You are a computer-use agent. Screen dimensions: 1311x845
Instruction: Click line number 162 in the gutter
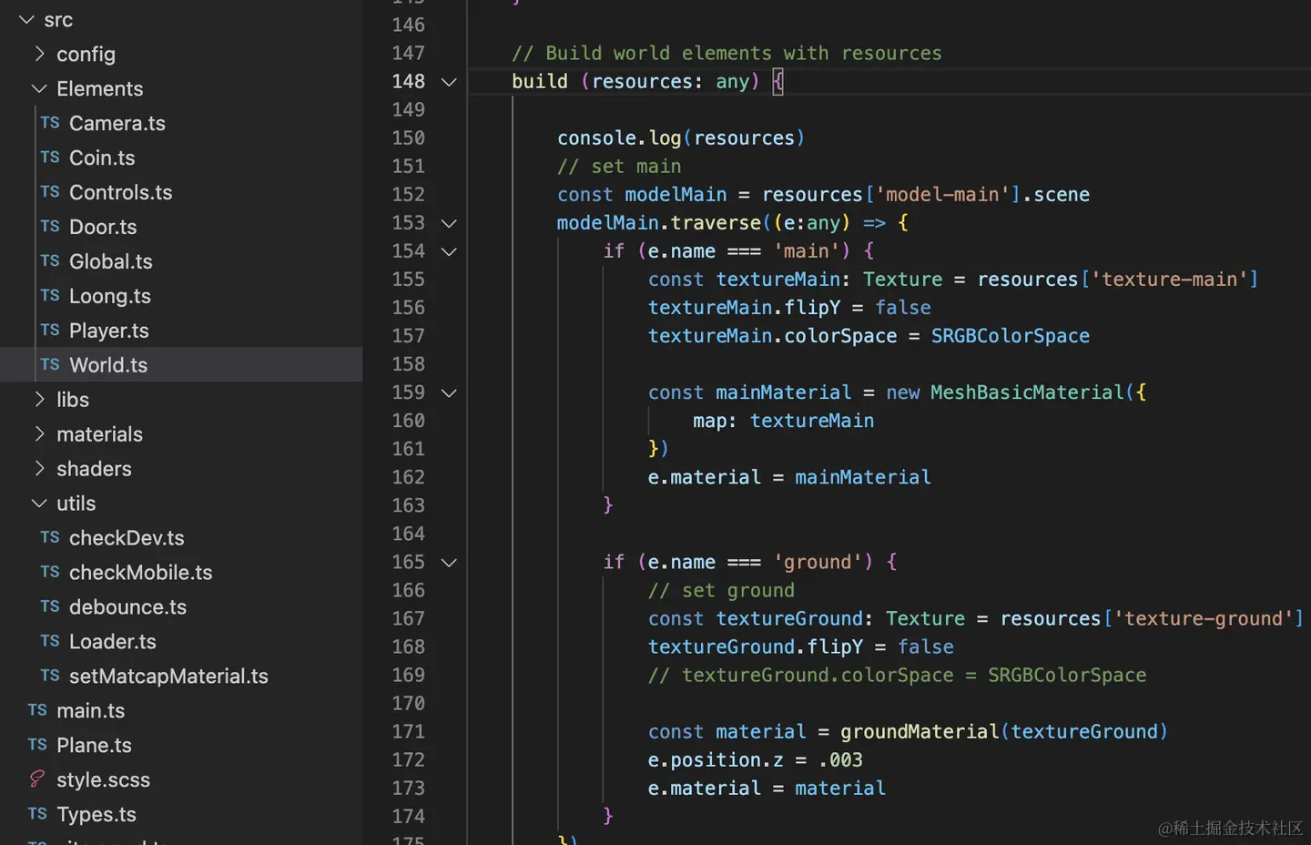pyautogui.click(x=408, y=477)
